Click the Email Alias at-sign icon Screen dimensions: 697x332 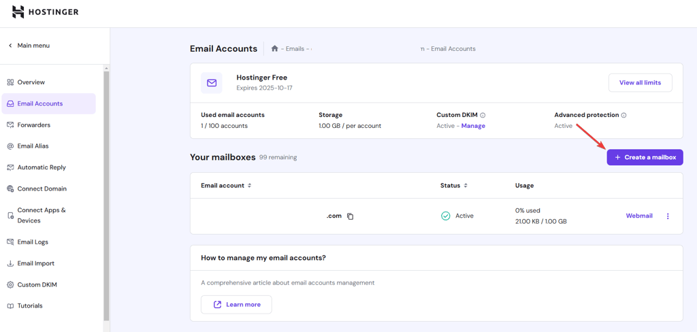(10, 146)
